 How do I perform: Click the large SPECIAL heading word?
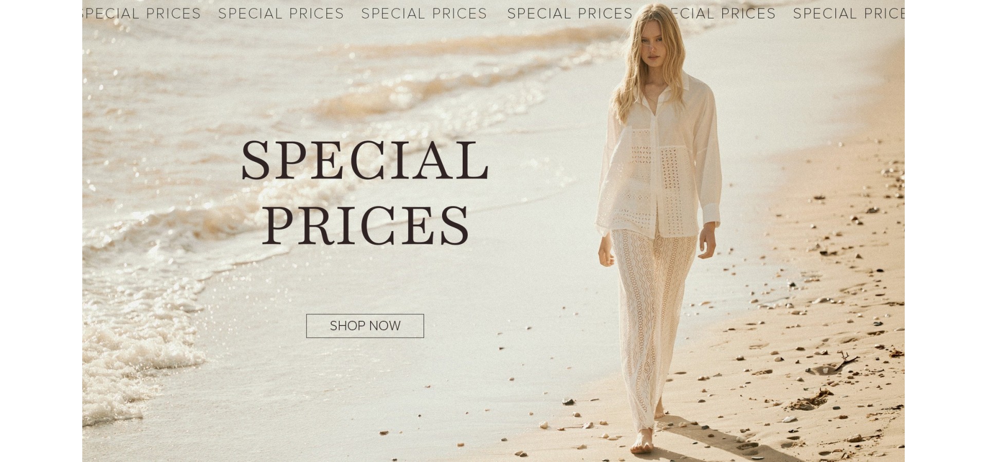[365, 161]
